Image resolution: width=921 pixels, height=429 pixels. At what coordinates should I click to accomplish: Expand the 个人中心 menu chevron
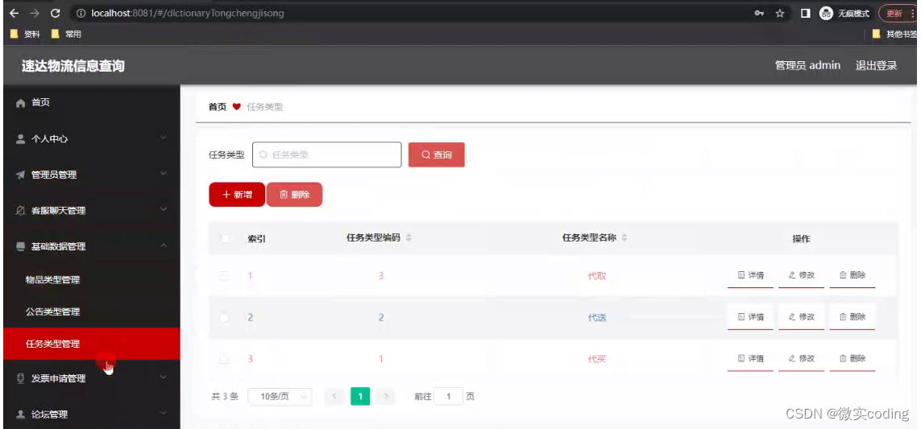(164, 138)
